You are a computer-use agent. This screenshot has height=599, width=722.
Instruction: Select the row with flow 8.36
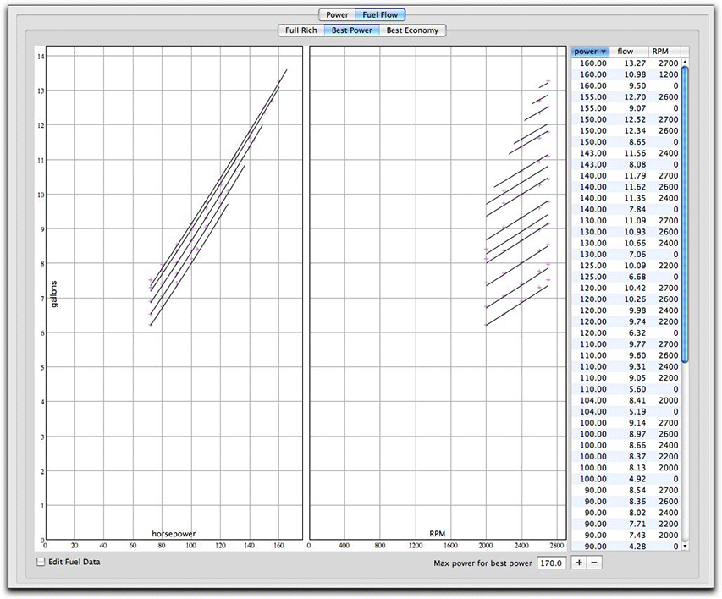point(626,502)
